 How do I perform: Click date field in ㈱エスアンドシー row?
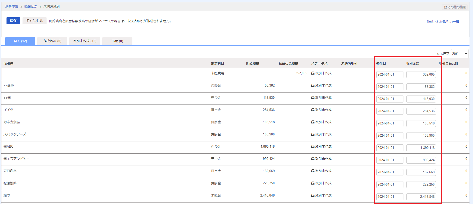pos(390,160)
